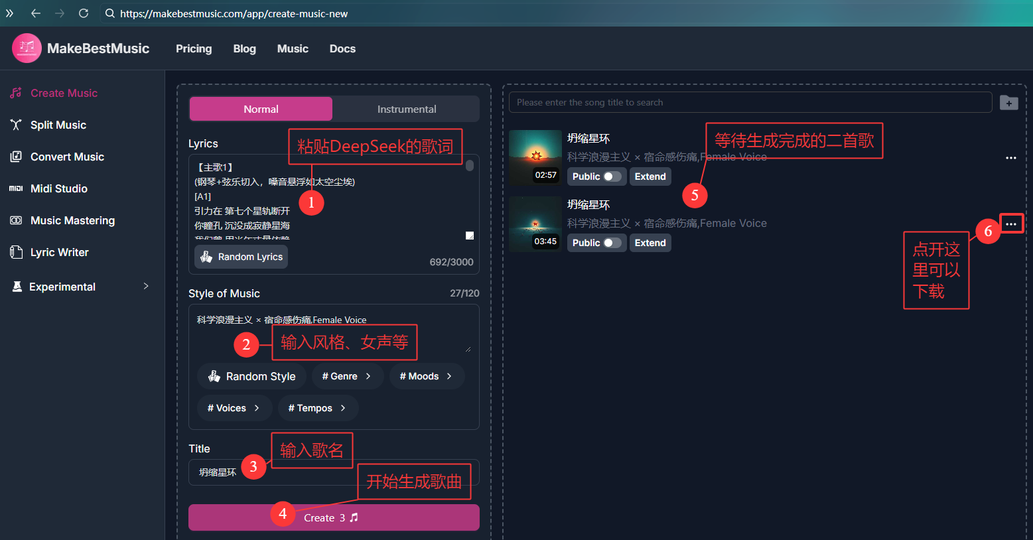Toggle Public switch on the 02:57 song
Screen dimensions: 1033x540
(x=612, y=176)
